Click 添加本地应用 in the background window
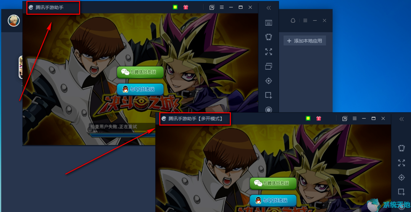411x212 pixels. (x=305, y=41)
